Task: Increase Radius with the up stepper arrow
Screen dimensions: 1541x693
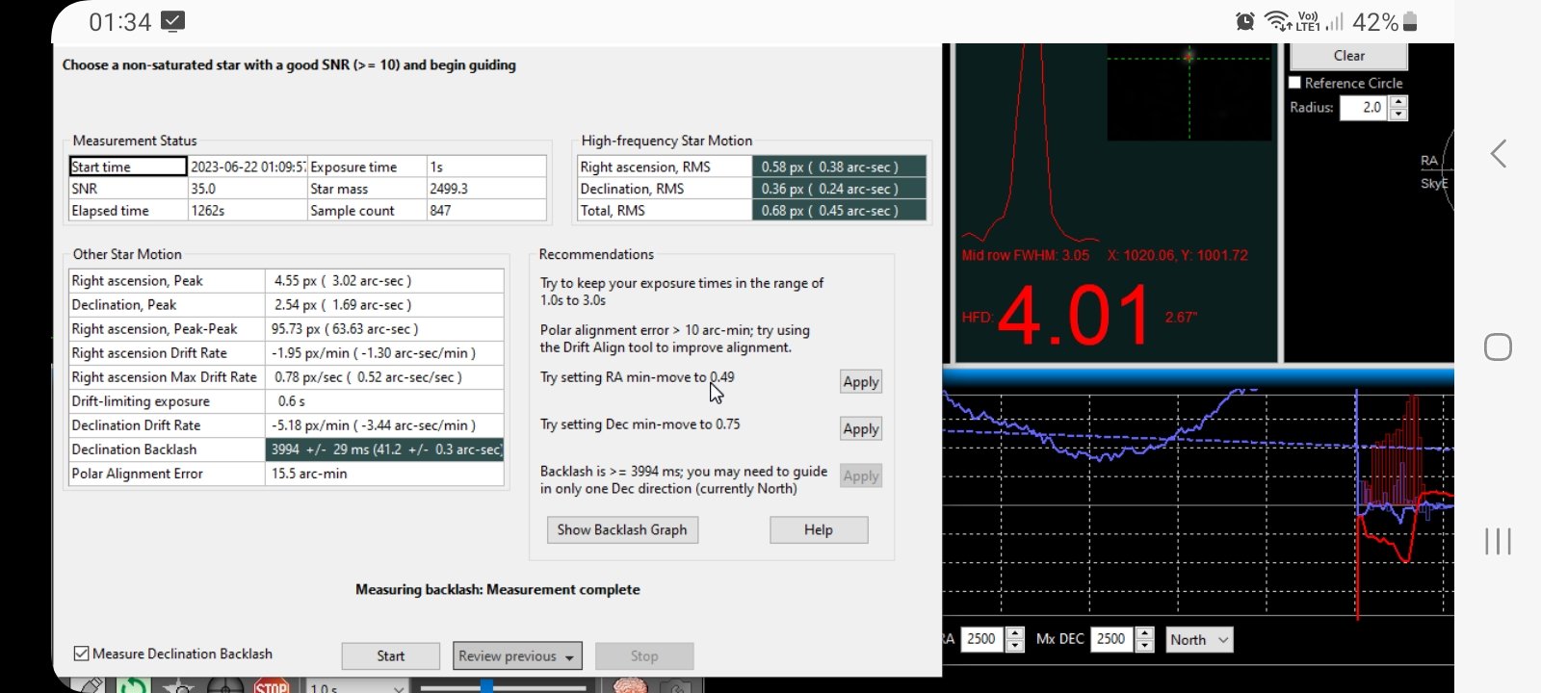Action: click(1398, 102)
